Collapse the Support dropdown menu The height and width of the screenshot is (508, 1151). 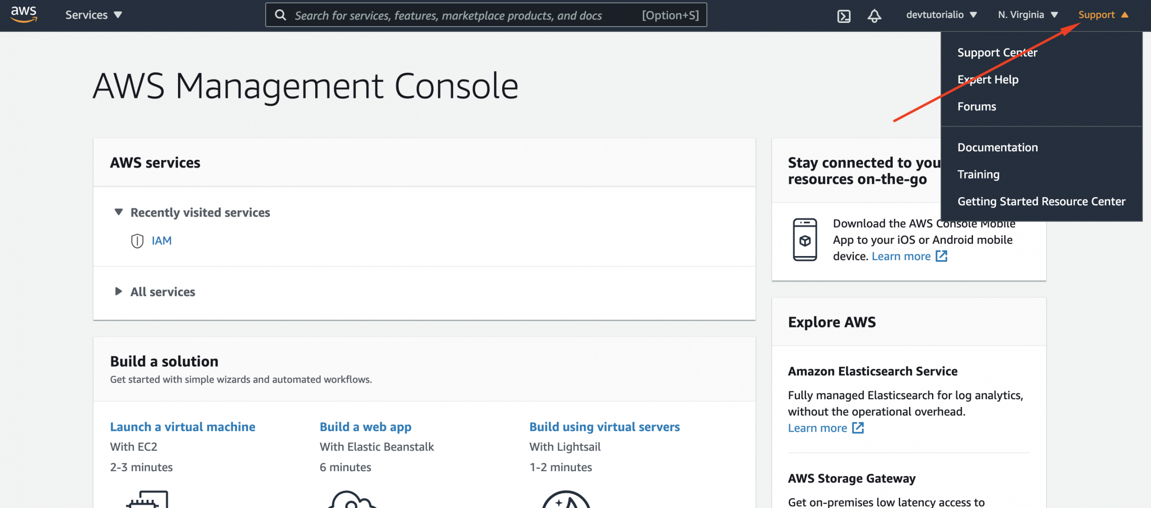[1103, 15]
